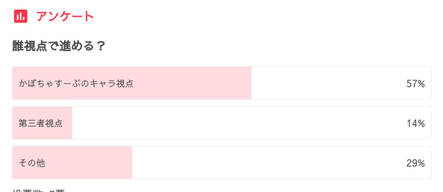Click the white unfilled area of the 14% bar

point(231,123)
